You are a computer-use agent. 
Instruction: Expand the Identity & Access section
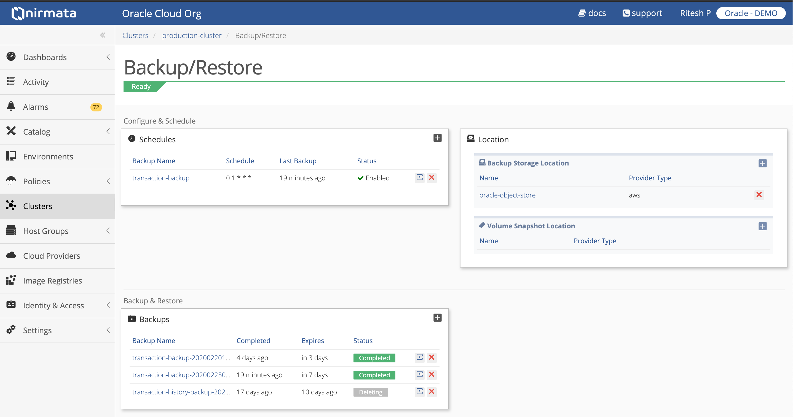[x=108, y=305]
